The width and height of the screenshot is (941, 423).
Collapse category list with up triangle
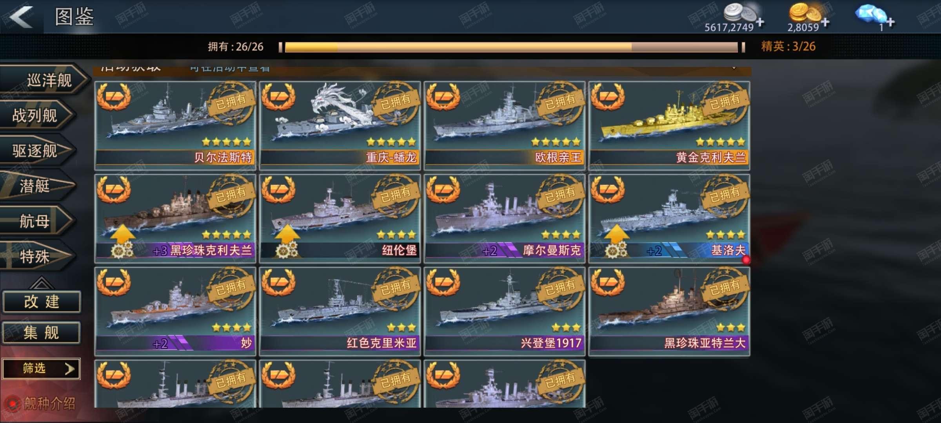pyautogui.click(x=41, y=282)
